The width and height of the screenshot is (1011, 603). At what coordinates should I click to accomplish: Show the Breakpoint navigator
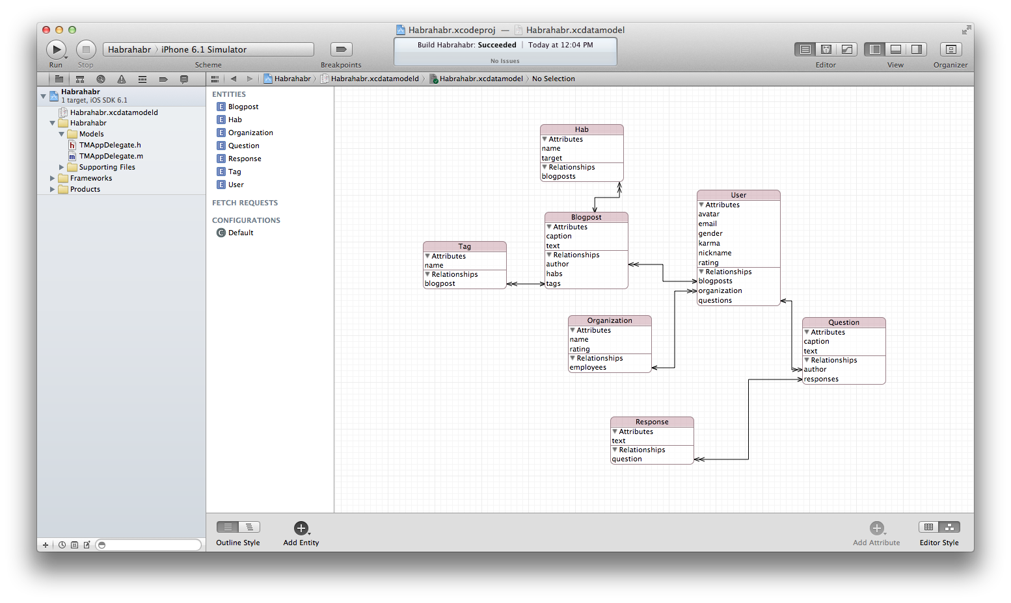[x=163, y=79]
